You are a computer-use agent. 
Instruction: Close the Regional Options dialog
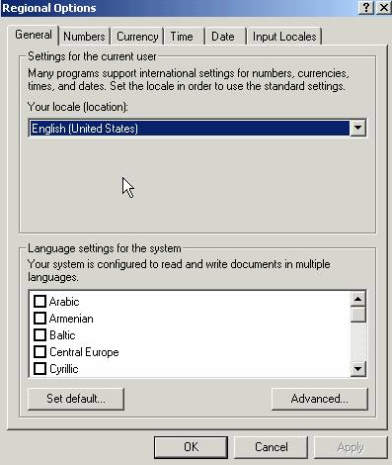click(383, 8)
